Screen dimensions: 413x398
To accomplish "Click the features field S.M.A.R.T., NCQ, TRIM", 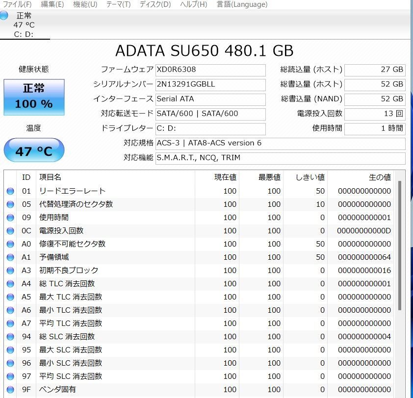I will tap(280, 158).
